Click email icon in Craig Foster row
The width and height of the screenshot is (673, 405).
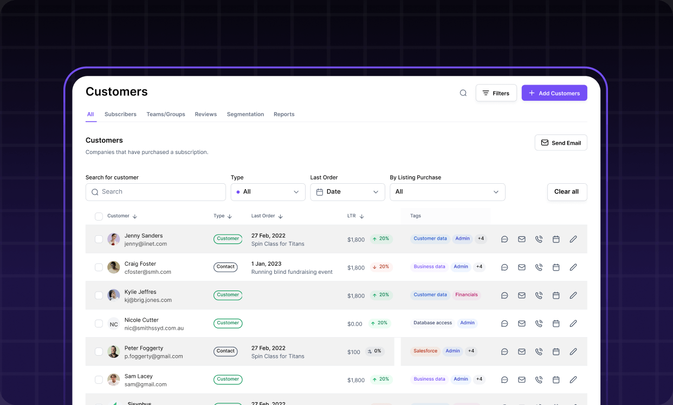tap(522, 267)
